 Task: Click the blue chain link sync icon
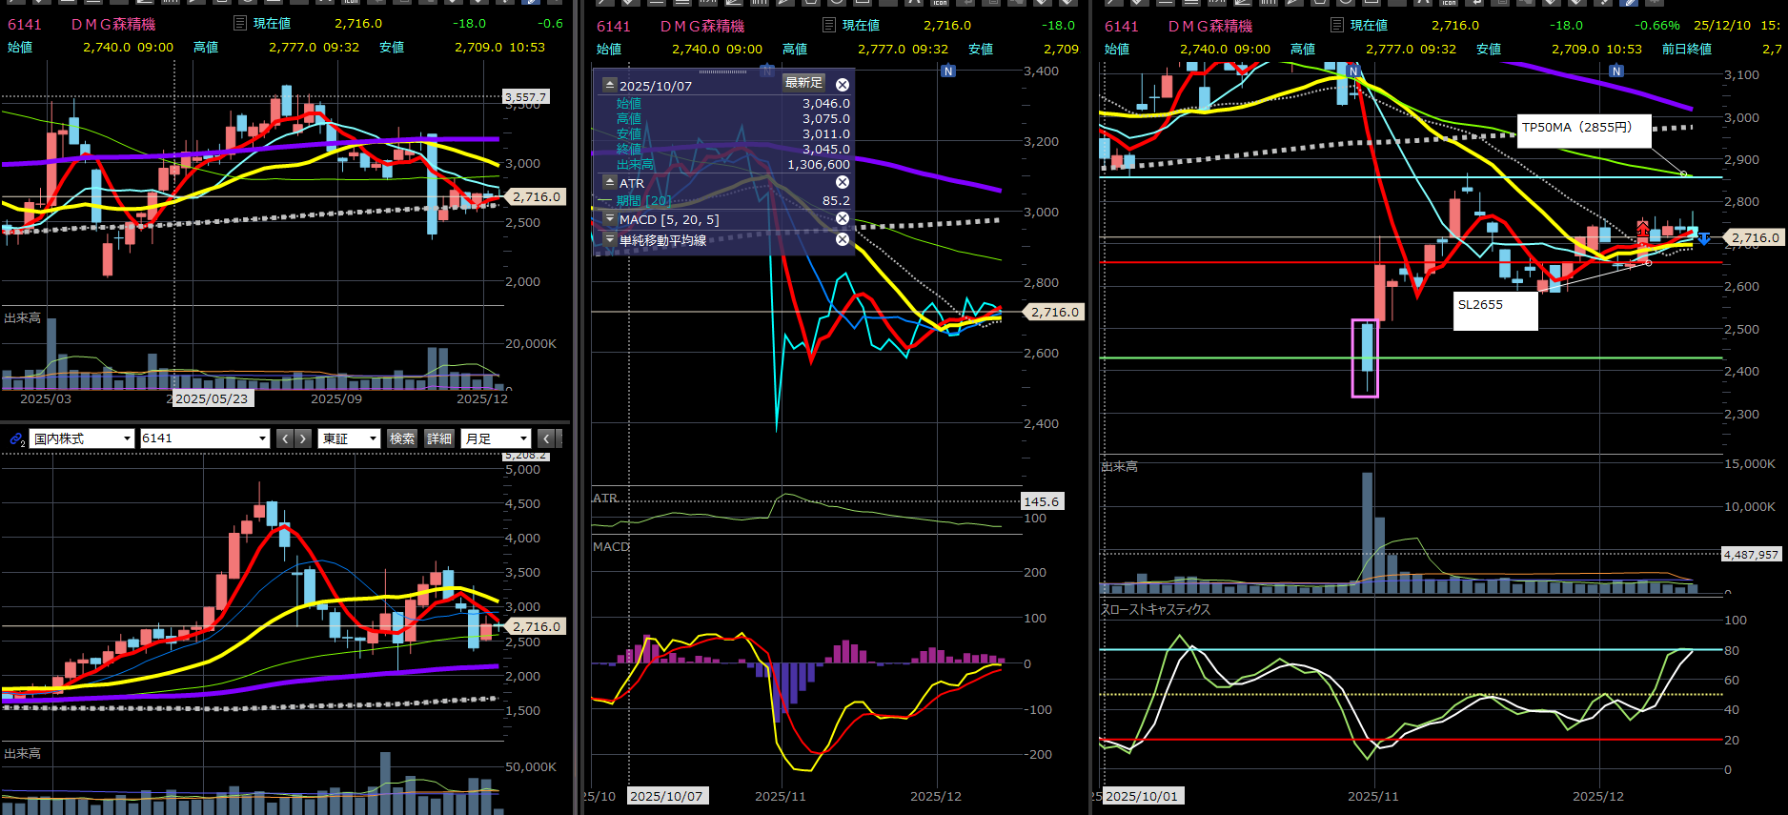point(16,438)
